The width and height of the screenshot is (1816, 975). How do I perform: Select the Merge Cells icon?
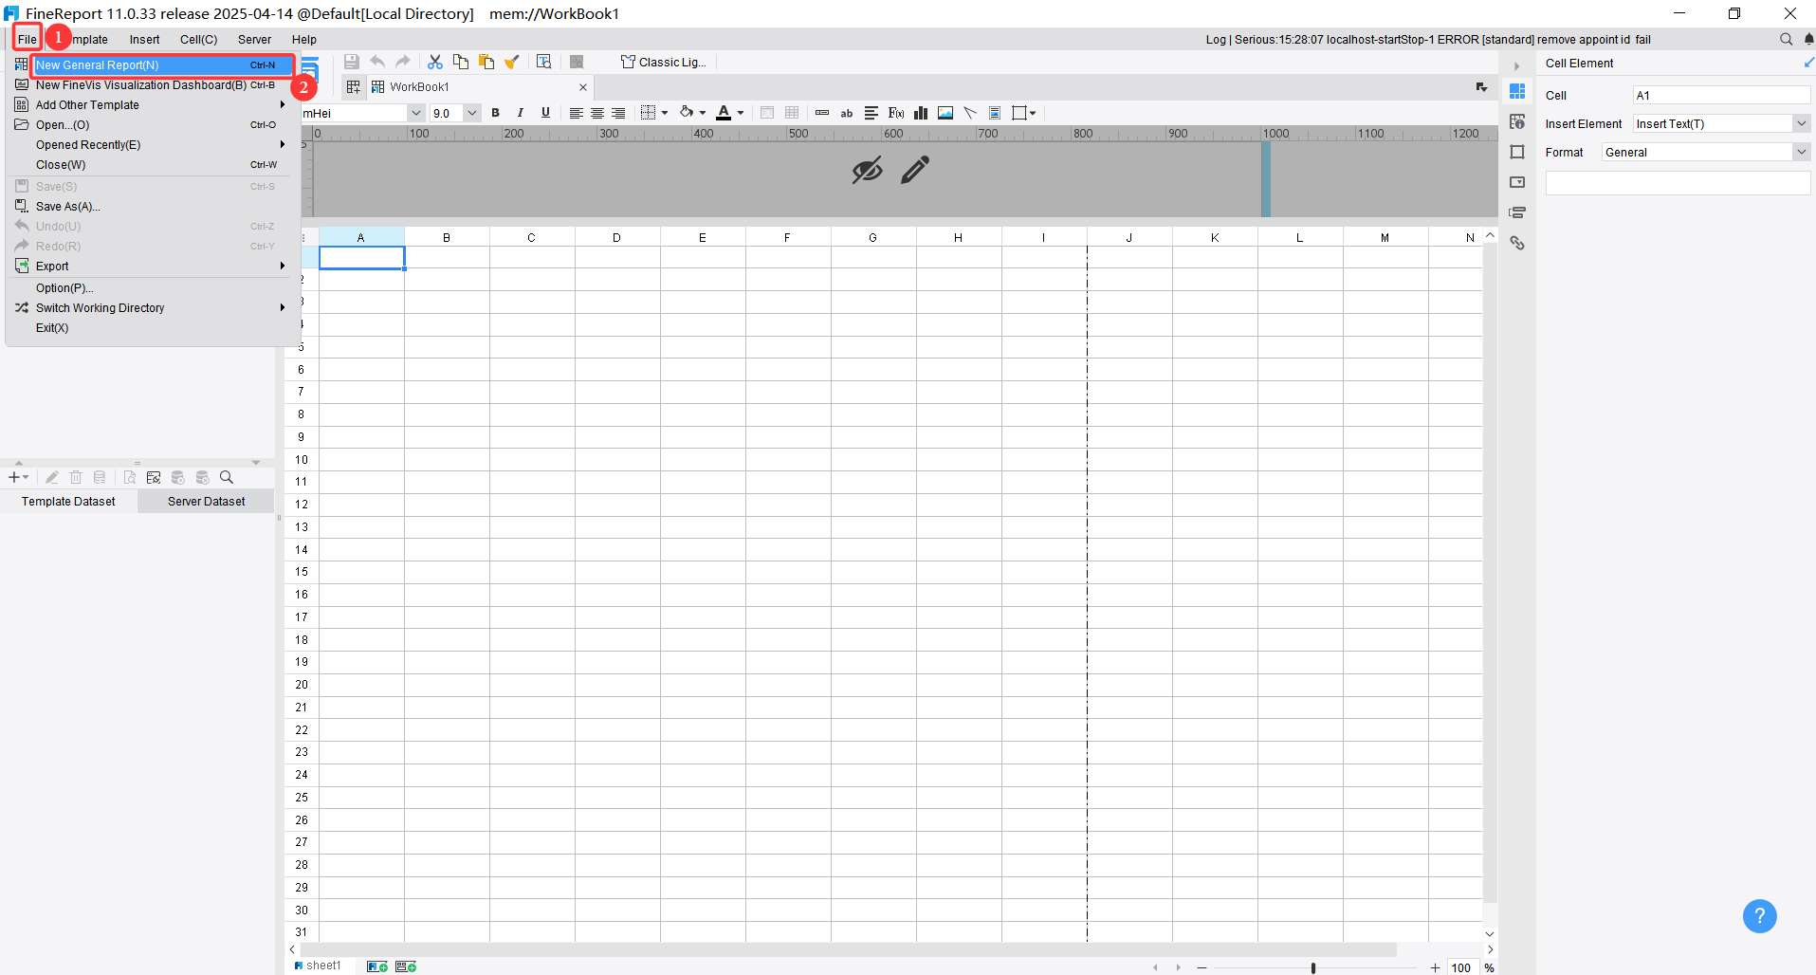pyautogui.click(x=767, y=113)
